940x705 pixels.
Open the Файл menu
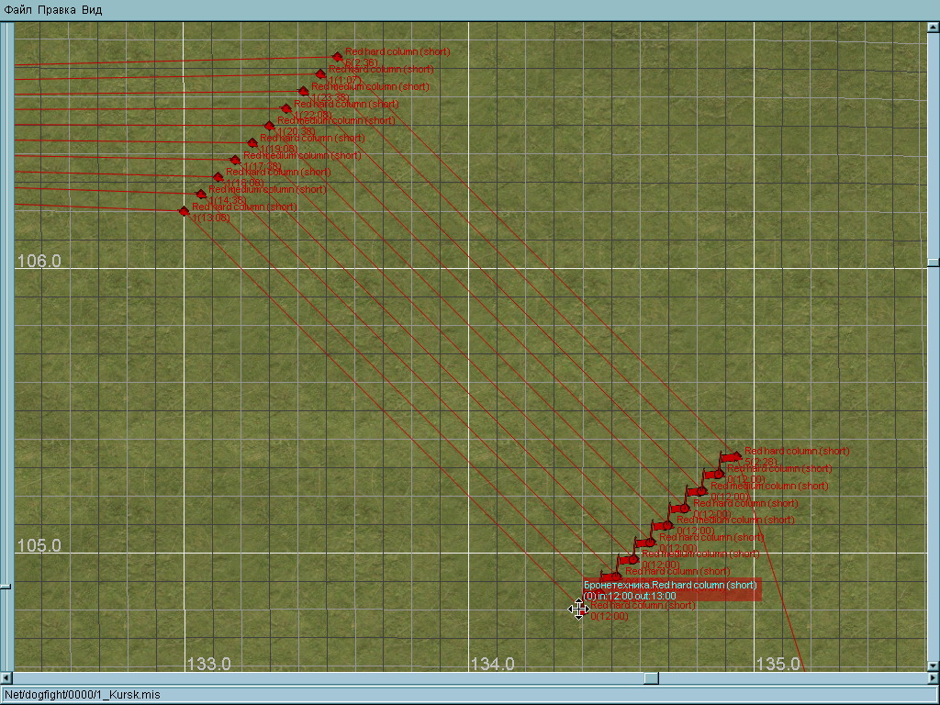pyautogui.click(x=18, y=10)
